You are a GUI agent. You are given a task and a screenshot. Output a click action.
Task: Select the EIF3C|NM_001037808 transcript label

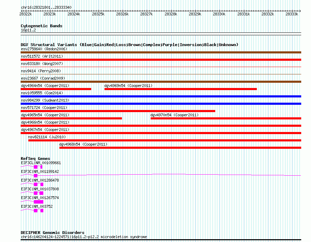(x=40, y=189)
